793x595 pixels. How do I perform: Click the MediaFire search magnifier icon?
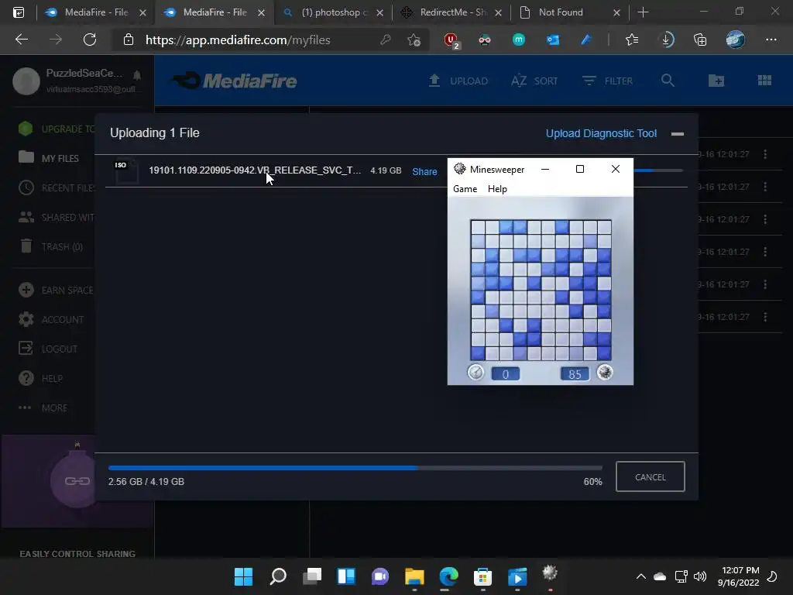(x=668, y=81)
